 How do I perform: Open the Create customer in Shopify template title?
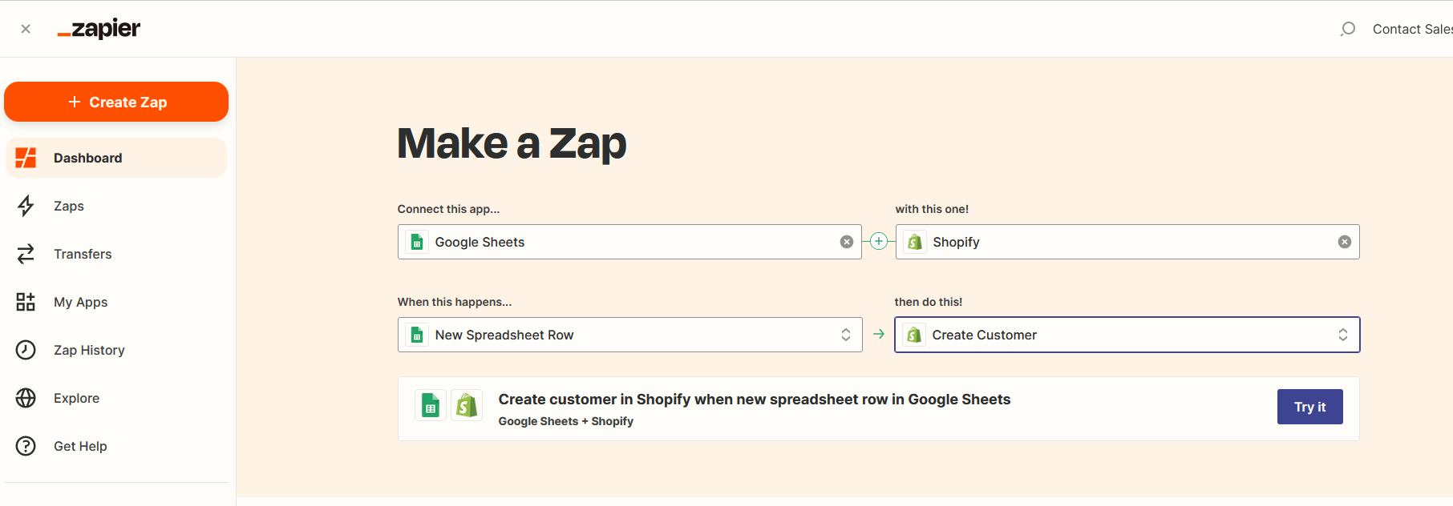pyautogui.click(x=754, y=400)
